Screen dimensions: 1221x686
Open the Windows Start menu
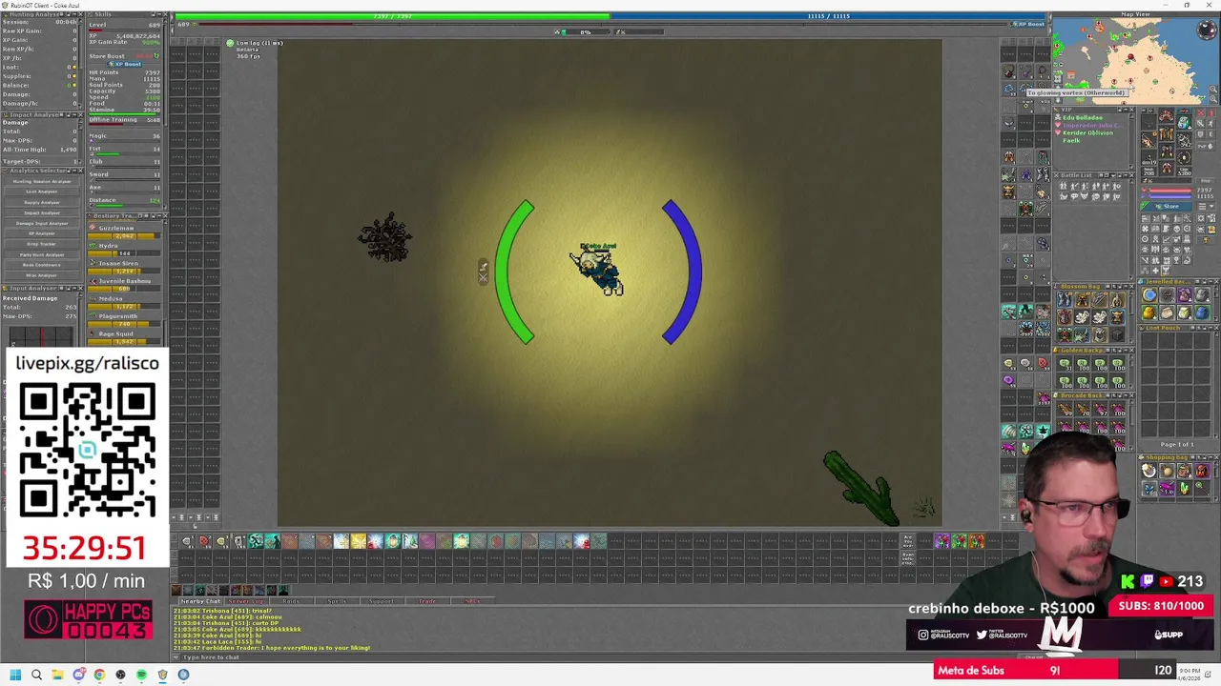click(x=15, y=675)
